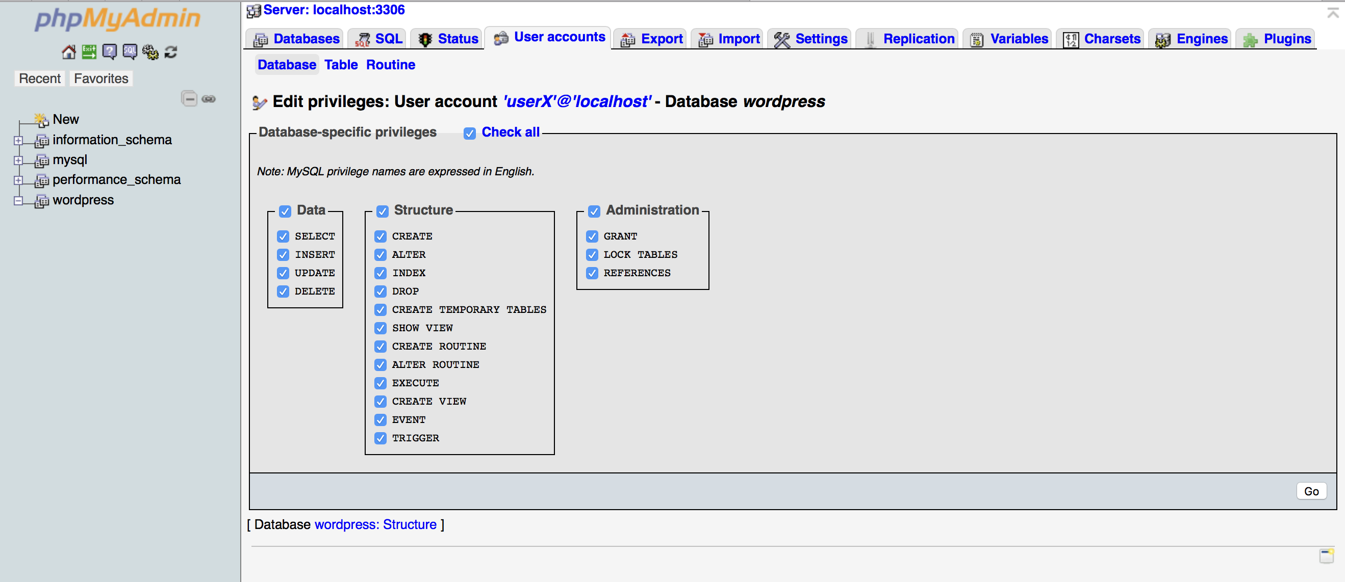Open the Variables tab

pos(1008,39)
